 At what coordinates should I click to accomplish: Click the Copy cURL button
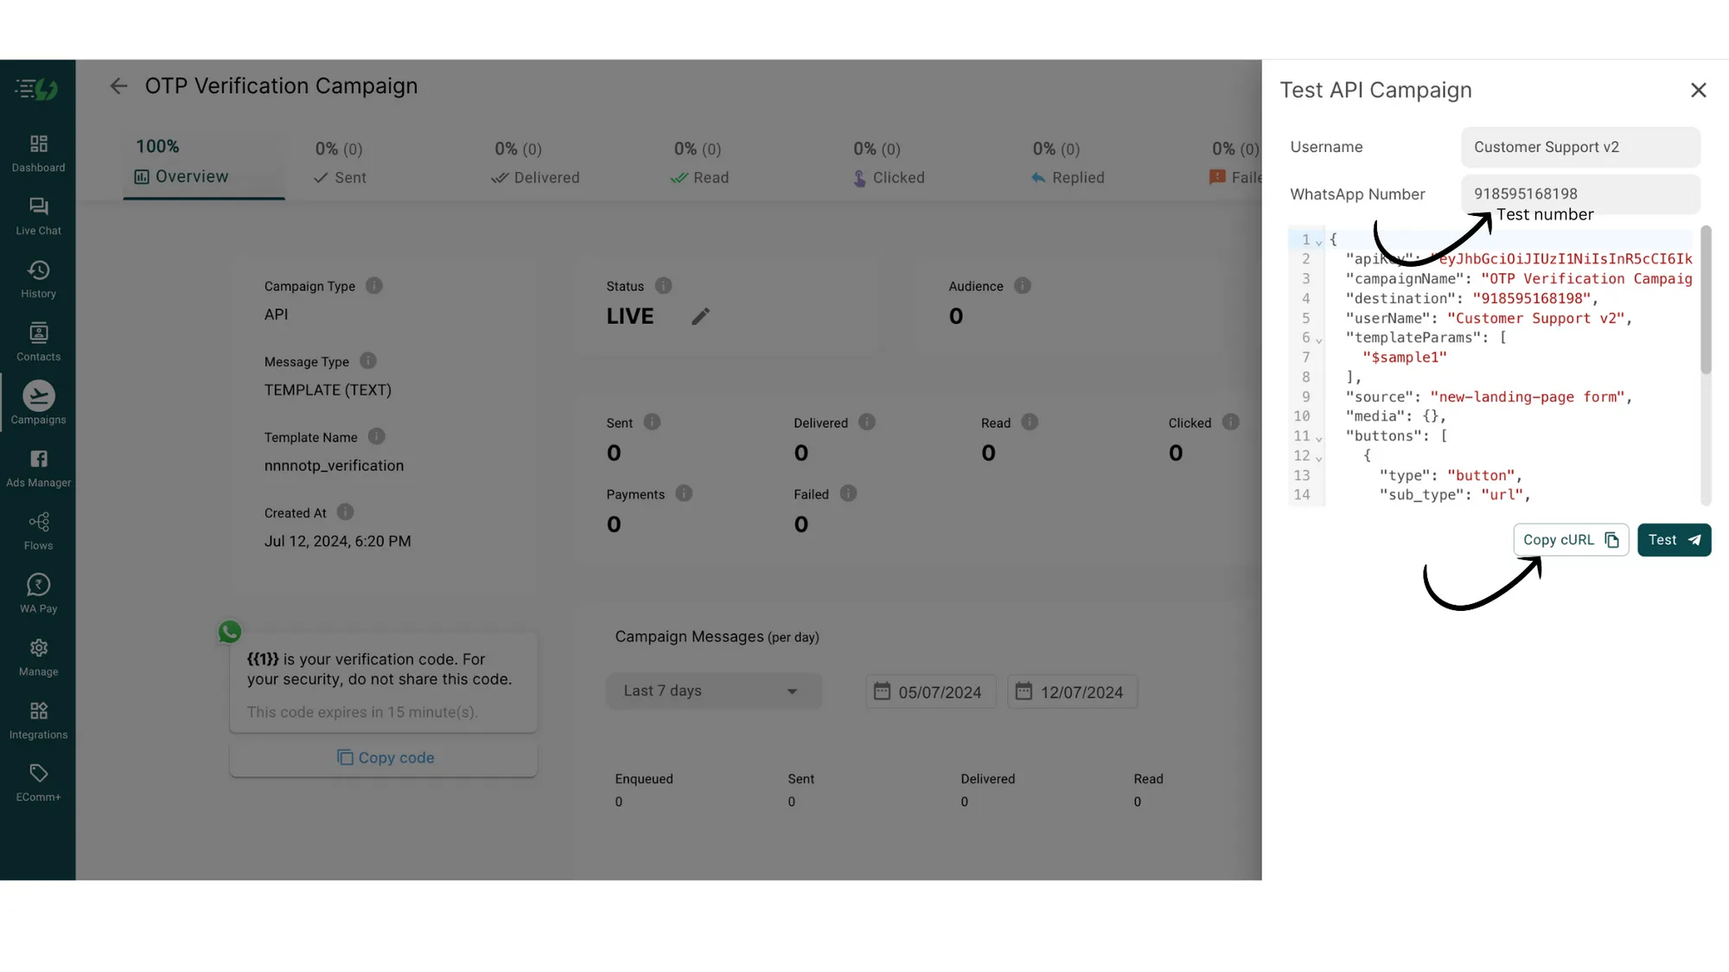1570,540
